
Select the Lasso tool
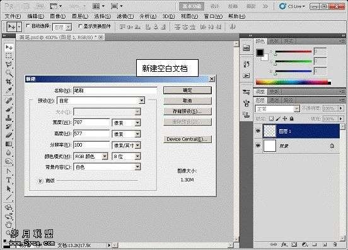point(9,65)
